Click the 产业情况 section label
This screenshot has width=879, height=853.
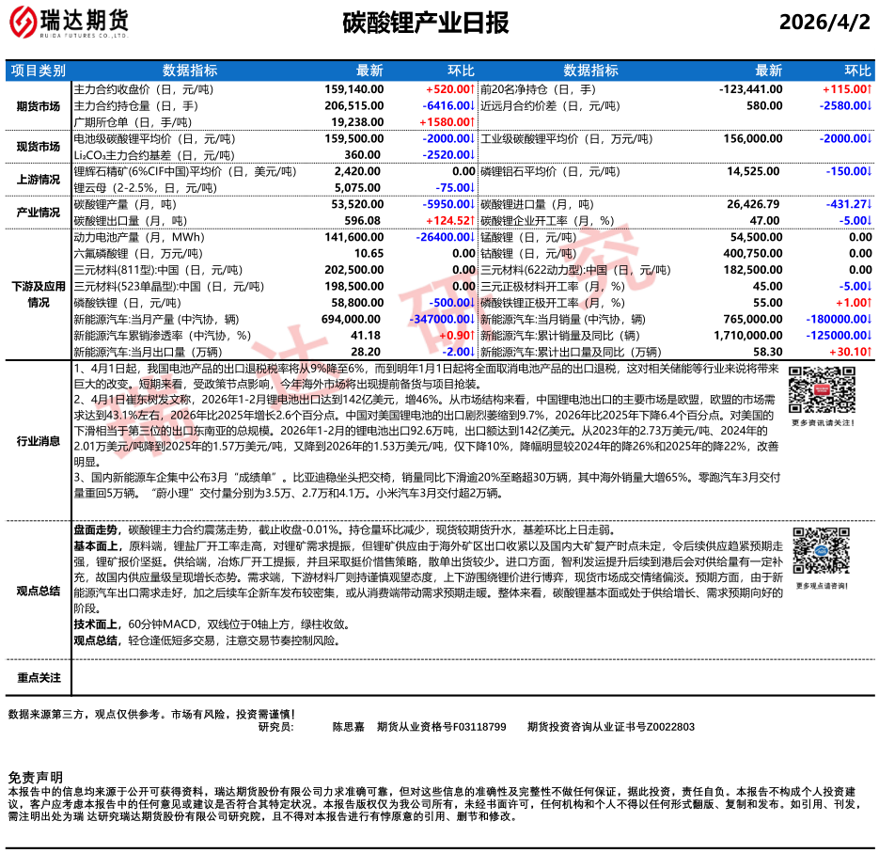tap(38, 213)
